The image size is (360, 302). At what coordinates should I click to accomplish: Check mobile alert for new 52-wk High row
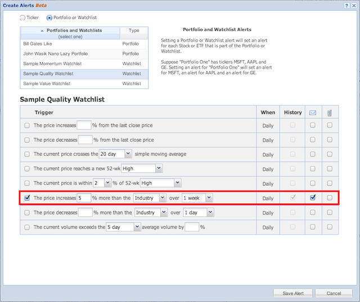330,169
